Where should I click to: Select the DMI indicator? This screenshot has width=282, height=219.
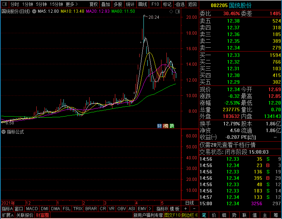pyautogui.click(x=44, y=209)
